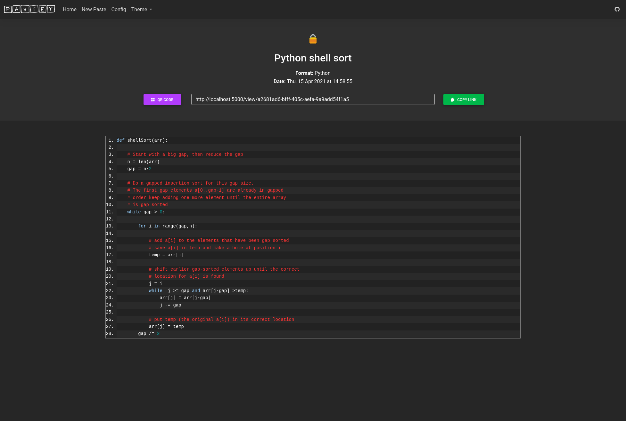The width and height of the screenshot is (626, 421).
Task: Open New Paste page
Action: coord(94,9)
